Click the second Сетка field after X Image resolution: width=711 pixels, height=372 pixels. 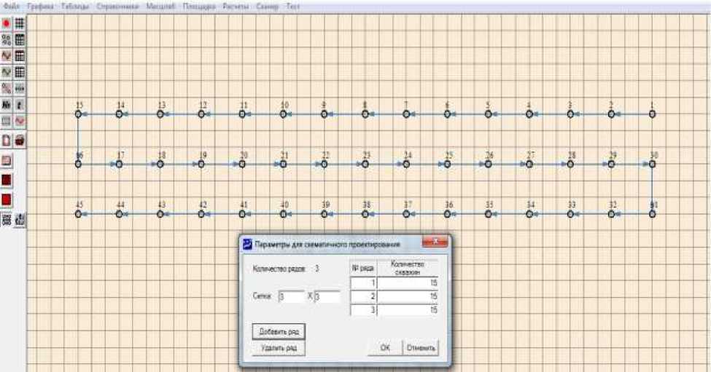327,296
